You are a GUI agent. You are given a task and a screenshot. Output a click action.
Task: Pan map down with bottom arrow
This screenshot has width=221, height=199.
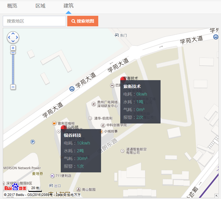point(13,41)
